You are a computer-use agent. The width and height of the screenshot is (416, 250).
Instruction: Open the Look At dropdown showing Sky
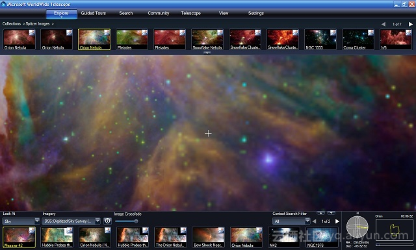click(x=21, y=221)
